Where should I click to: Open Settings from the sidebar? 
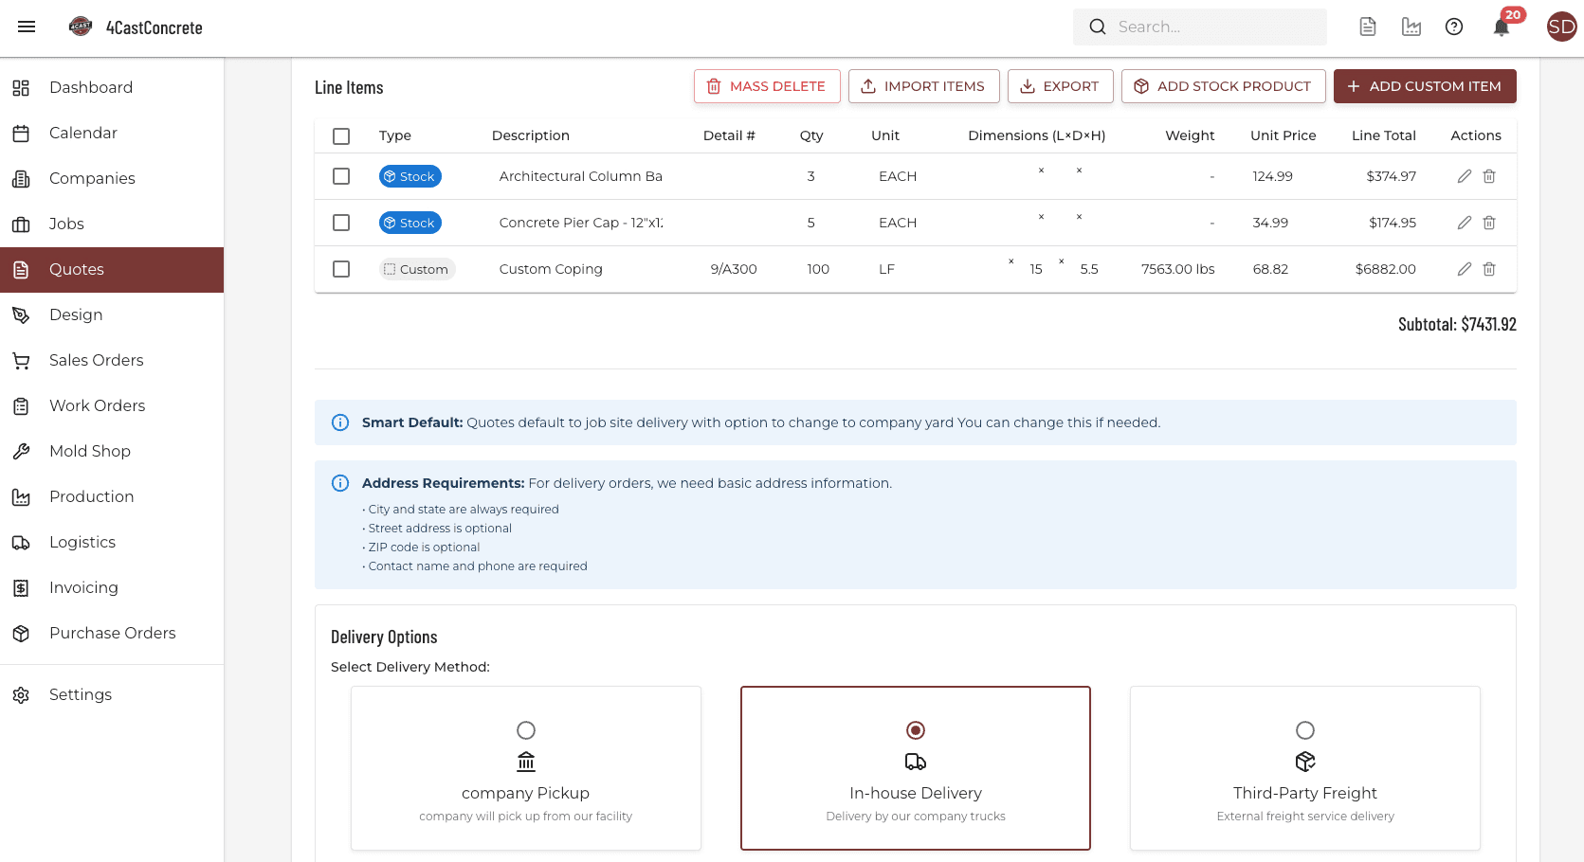coord(81,694)
